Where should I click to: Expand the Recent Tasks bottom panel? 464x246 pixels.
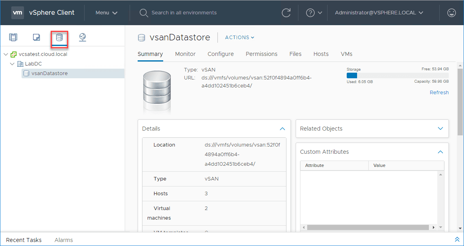(x=457, y=240)
